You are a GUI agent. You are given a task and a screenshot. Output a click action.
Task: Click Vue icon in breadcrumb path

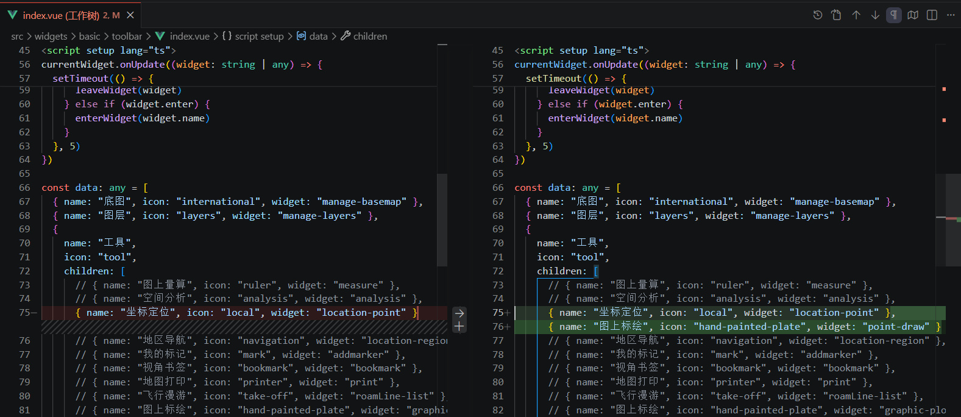tap(160, 37)
